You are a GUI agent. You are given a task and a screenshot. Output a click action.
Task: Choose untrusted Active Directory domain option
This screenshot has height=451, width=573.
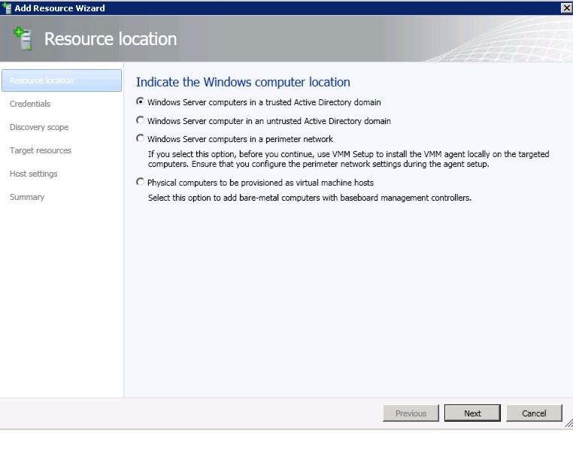[140, 120]
